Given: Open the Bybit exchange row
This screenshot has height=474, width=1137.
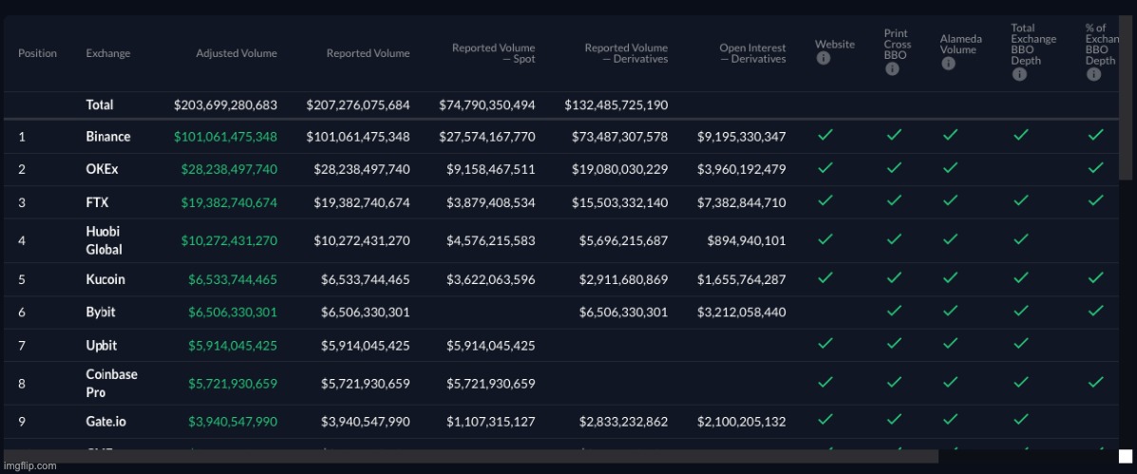Looking at the screenshot, I should pos(561,313).
